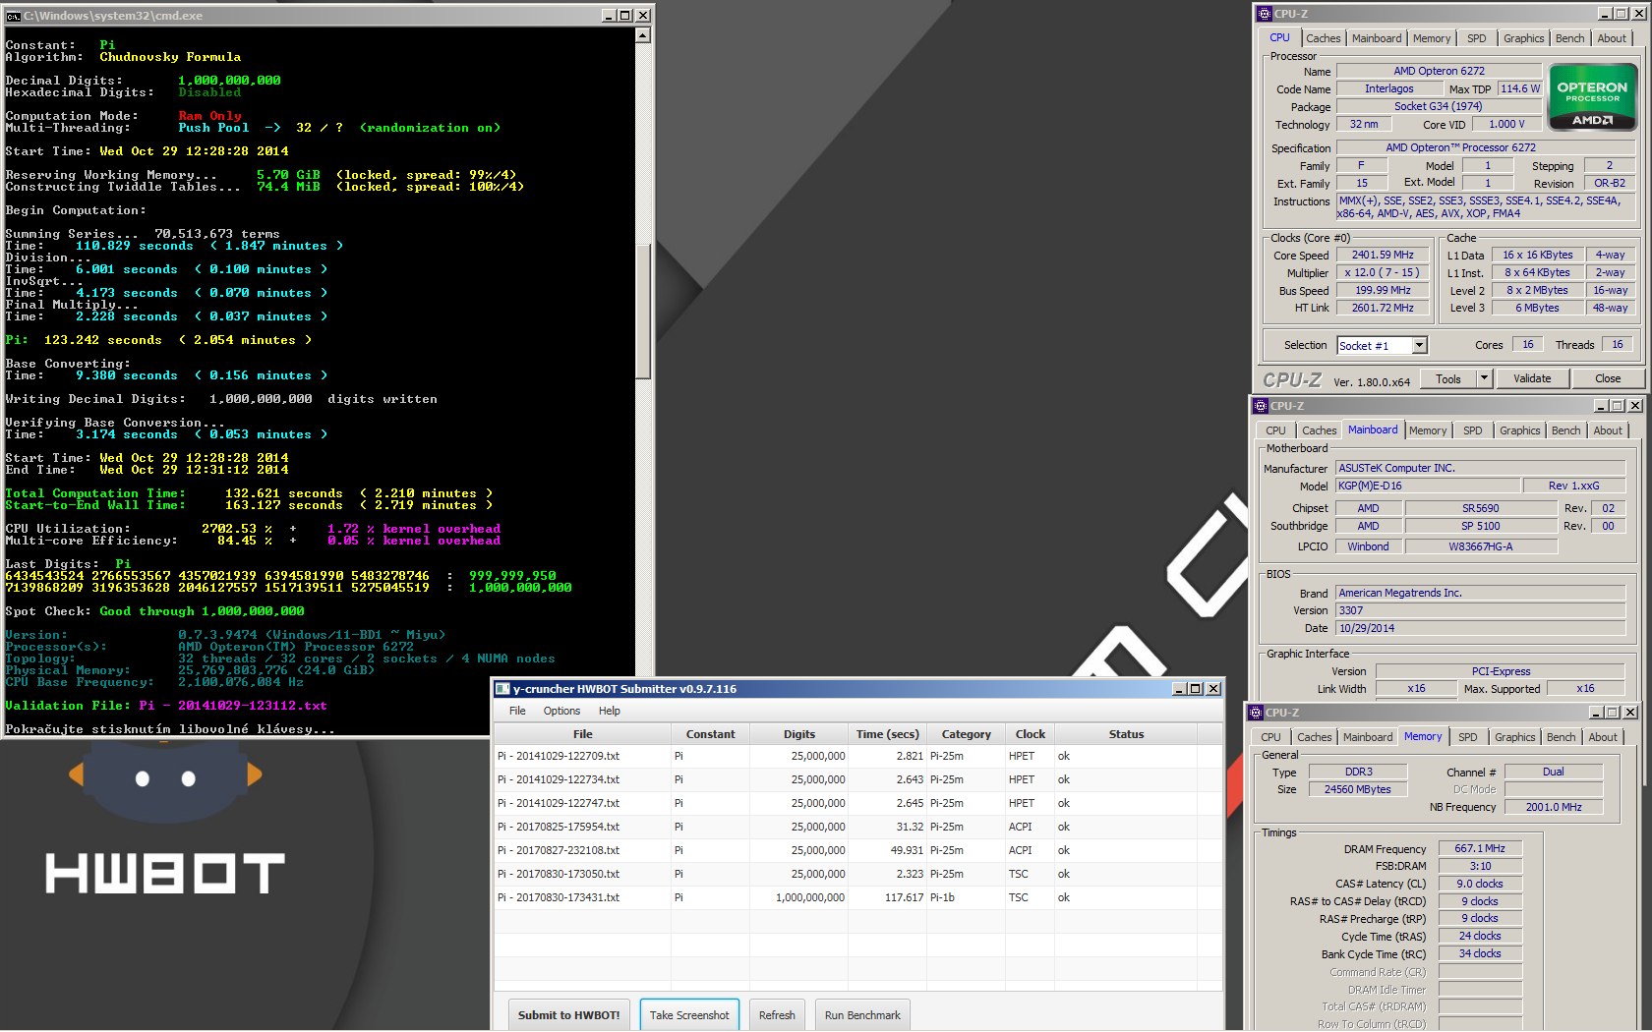Select row Pi - 20141029-122734.txt
The width and height of the screenshot is (1652, 1032).
pyautogui.click(x=857, y=779)
